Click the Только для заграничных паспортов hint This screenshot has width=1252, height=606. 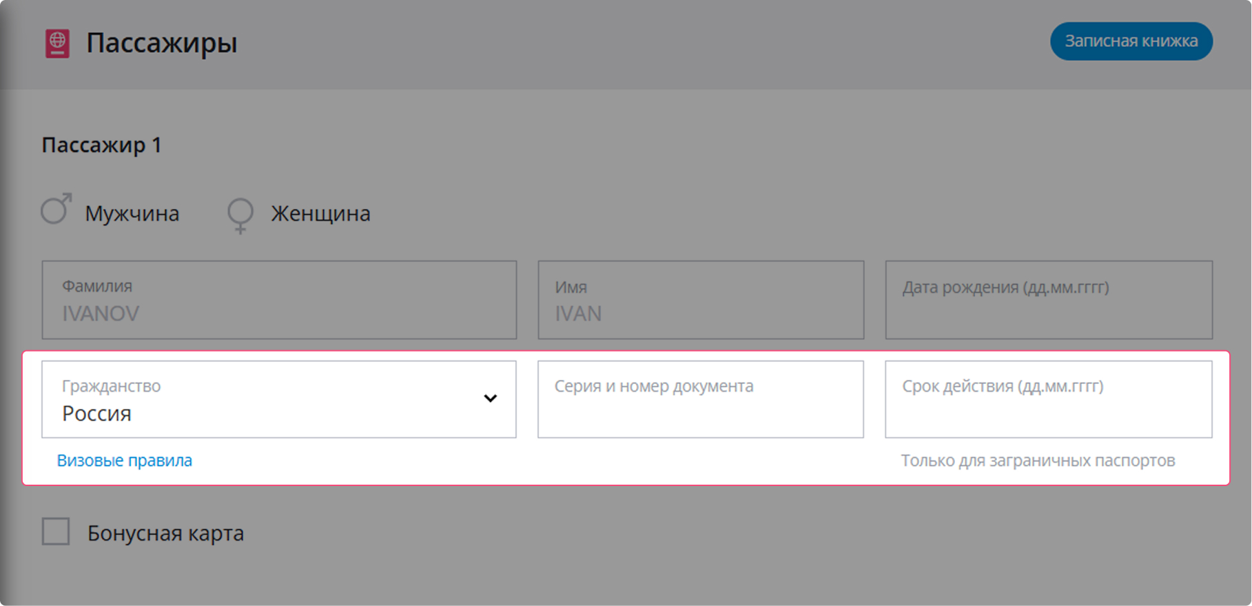(x=1038, y=461)
